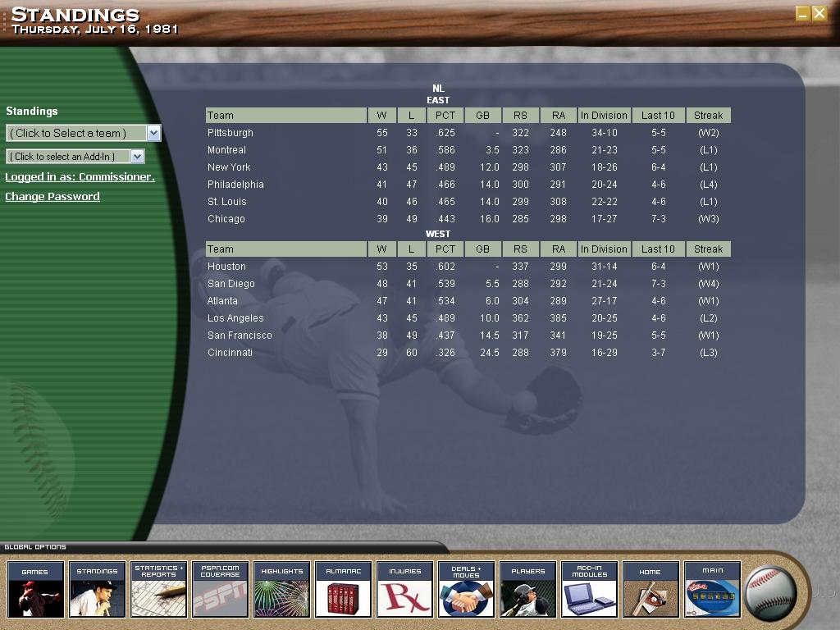Open the Injuries Rx icon

pos(405,589)
